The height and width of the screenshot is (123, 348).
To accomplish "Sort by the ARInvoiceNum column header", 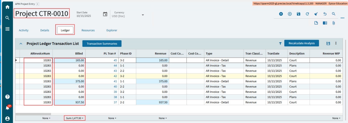I will 36,53.
